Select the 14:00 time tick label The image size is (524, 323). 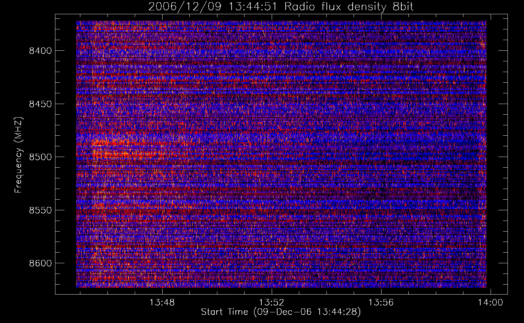pyautogui.click(x=490, y=302)
